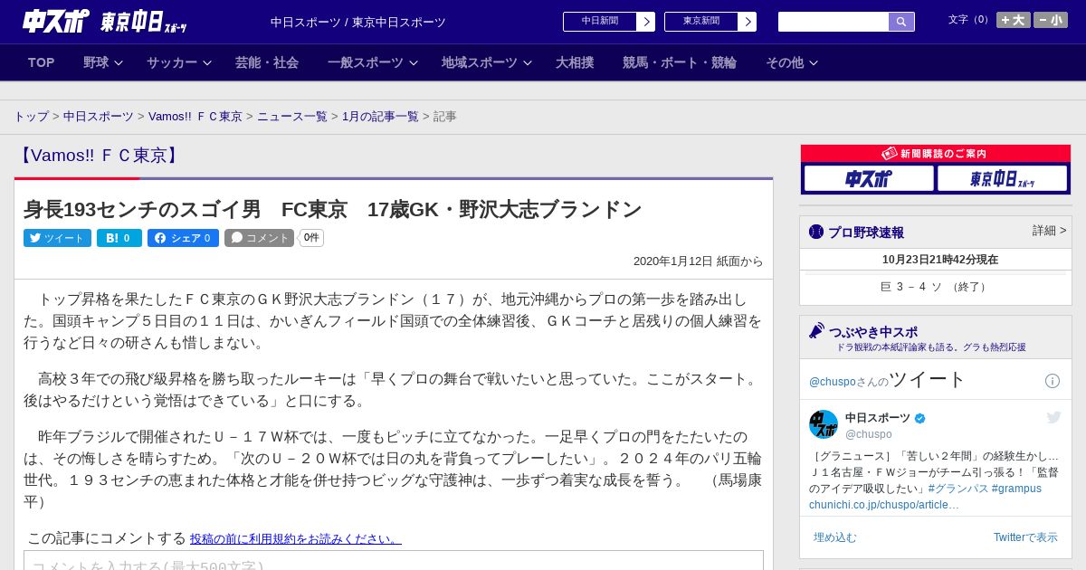Open 利用規約 link before posting
Viewport: 1086px width, 570px height.
296,539
